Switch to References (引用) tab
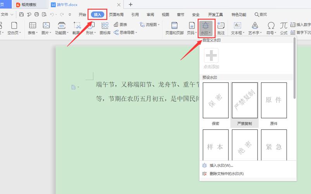This screenshot has width=311, height=194. click(x=135, y=14)
